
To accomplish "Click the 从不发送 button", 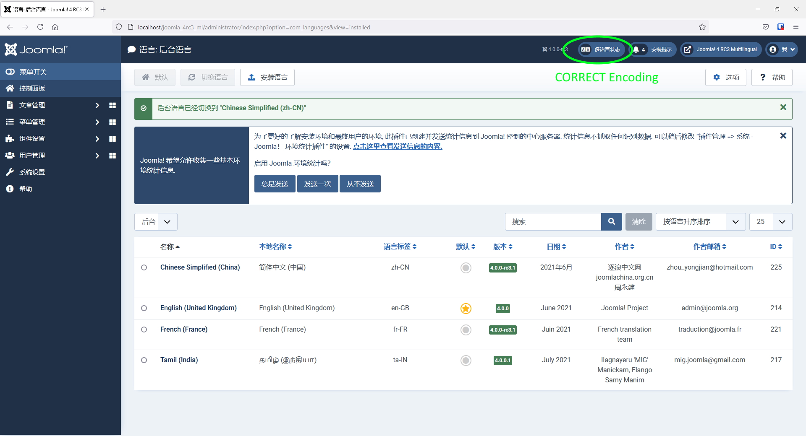I will 360,184.
